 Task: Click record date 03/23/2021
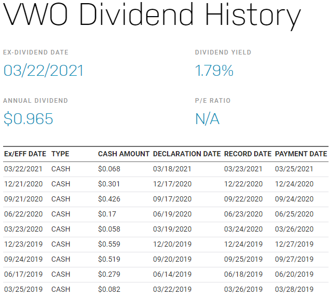coord(243,169)
